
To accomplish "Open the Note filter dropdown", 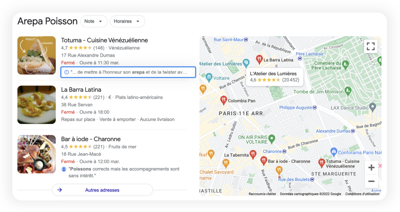I will (94, 21).
